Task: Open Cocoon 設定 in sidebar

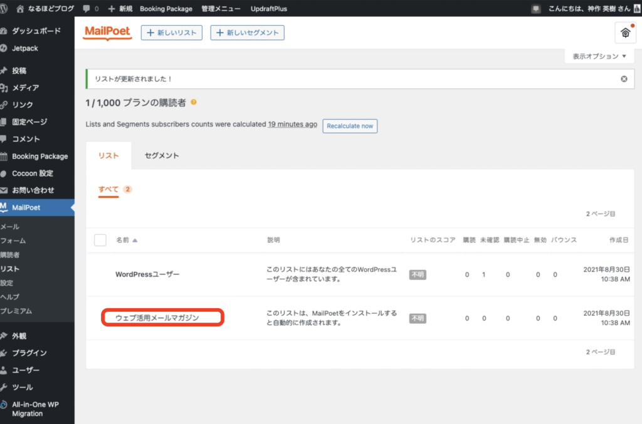Action: pyautogui.click(x=33, y=173)
